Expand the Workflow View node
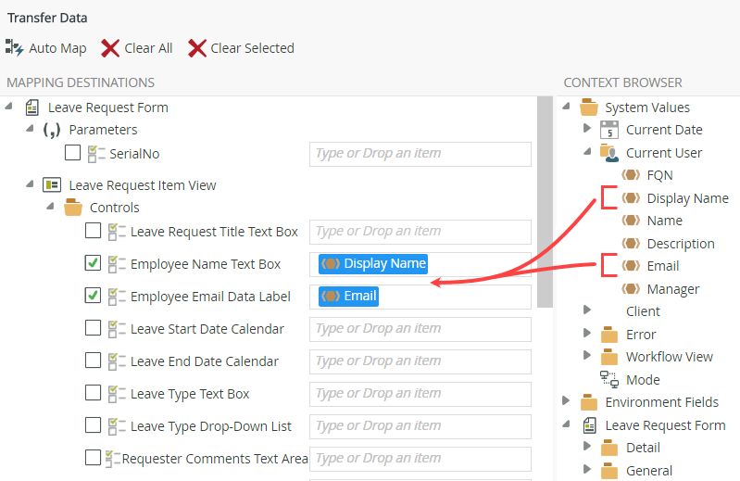Screen dimensions: 740x481 587,355
